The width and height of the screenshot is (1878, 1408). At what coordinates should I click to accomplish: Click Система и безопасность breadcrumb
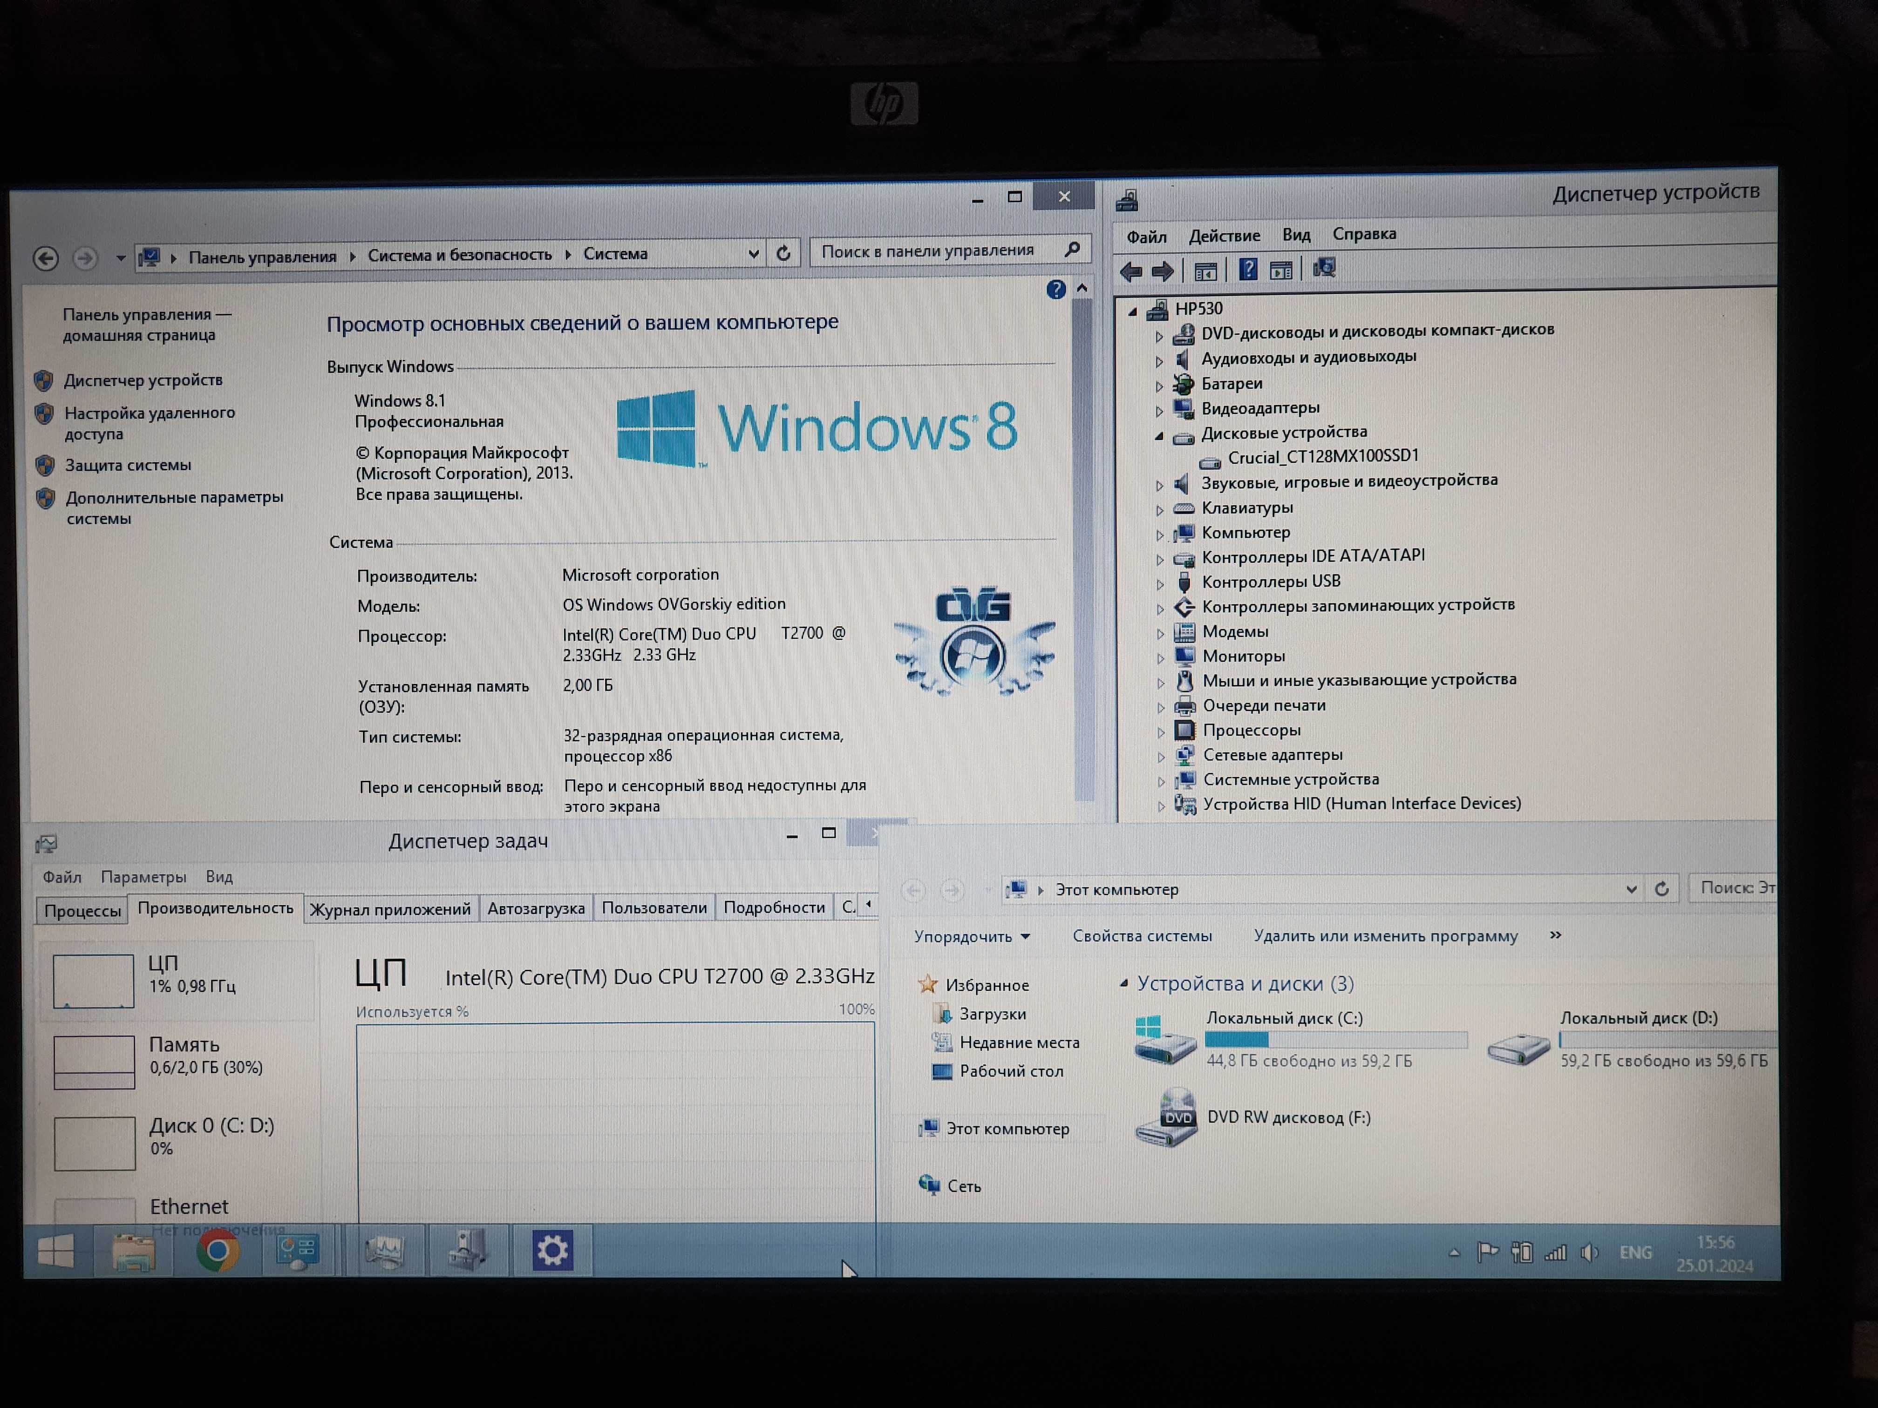[x=459, y=255]
